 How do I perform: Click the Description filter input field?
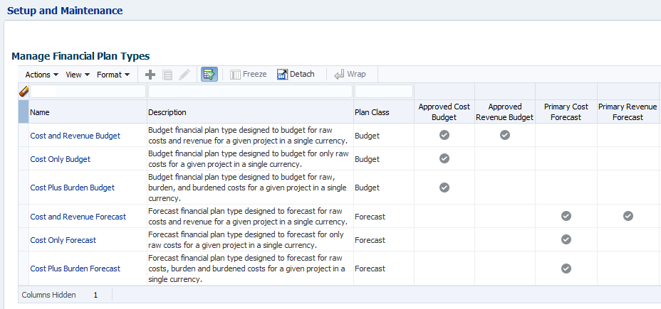(250, 92)
